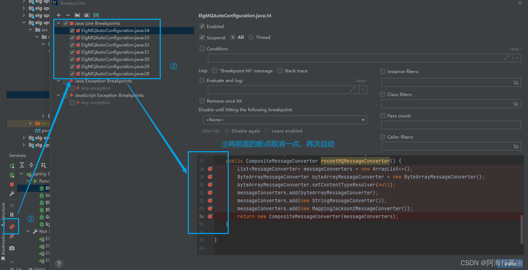Pause the program in Services toolbar
The image size is (528, 270).
(12, 215)
